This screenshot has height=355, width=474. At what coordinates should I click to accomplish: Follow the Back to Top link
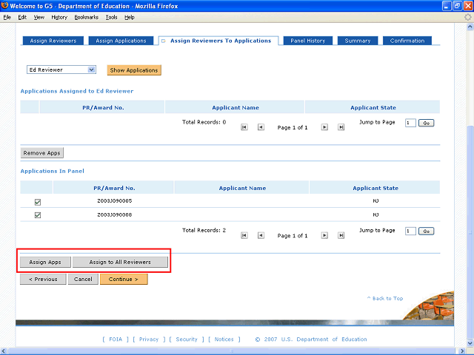[385, 298]
